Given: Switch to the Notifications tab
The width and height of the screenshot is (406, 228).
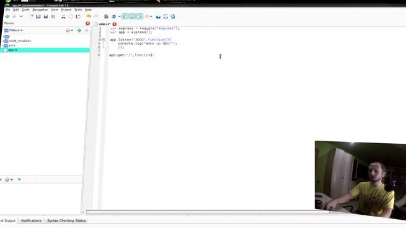Looking at the screenshot, I should point(31,220).
